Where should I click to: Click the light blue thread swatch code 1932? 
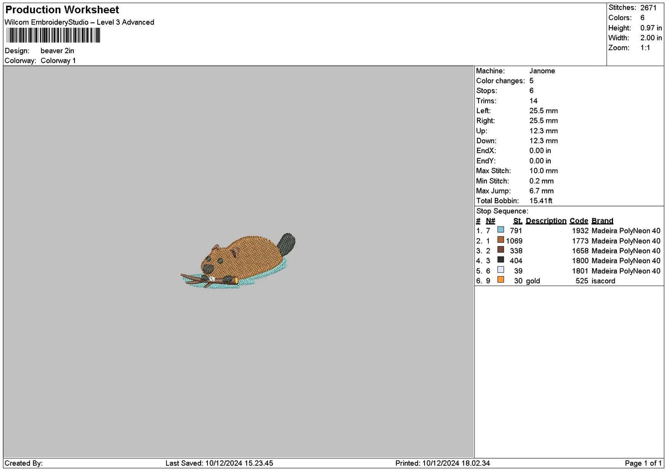[501, 231]
